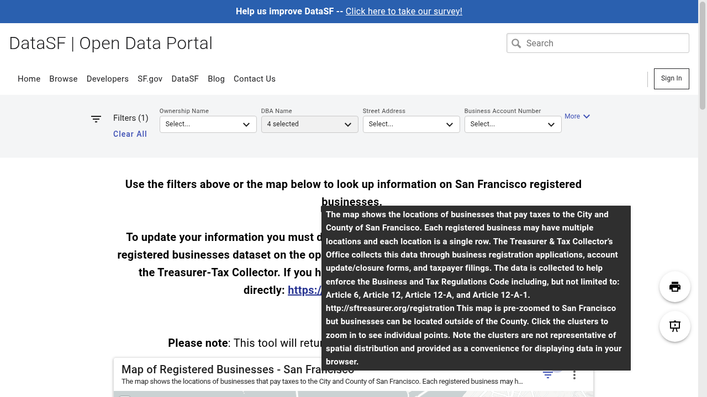
Task: Open the Street Address dropdown
Action: pyautogui.click(x=411, y=124)
